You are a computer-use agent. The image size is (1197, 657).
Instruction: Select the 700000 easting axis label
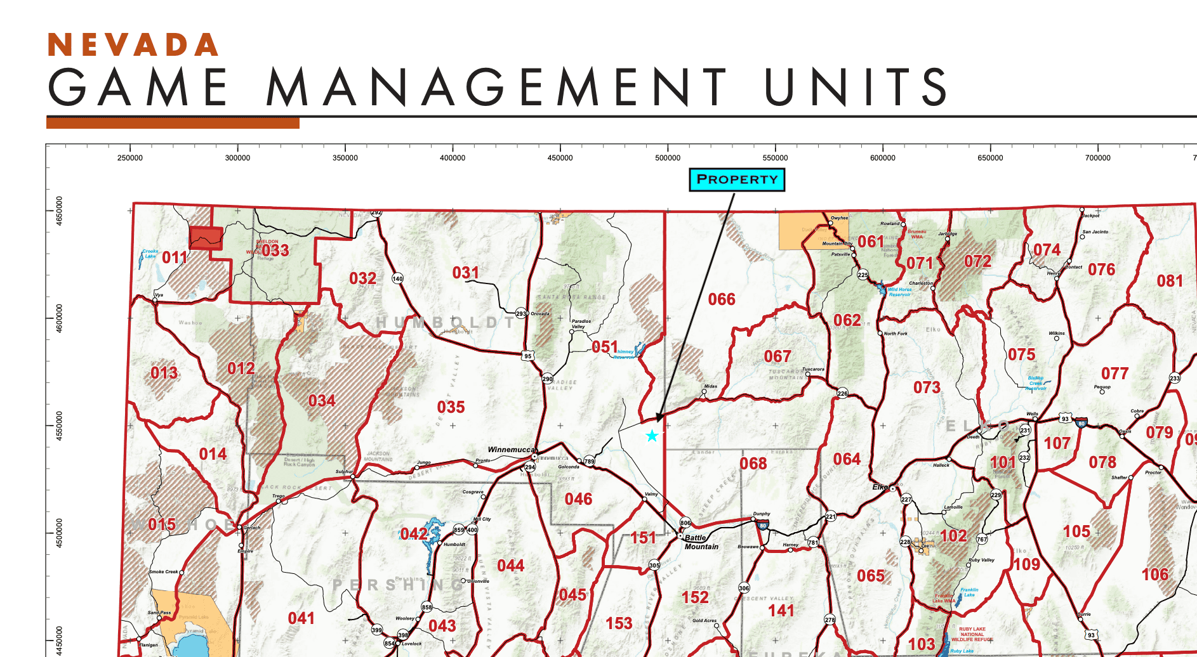[x=1098, y=158]
